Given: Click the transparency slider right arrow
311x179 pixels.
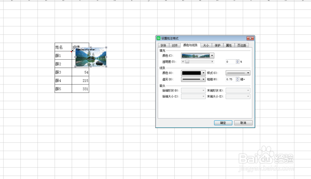Looking at the screenshot, I should coord(212,62).
